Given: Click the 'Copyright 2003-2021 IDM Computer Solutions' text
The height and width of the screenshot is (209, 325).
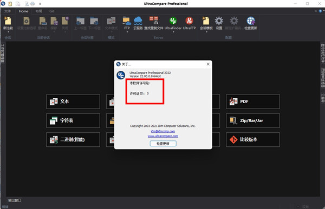Looking at the screenshot, I should (x=162, y=126).
